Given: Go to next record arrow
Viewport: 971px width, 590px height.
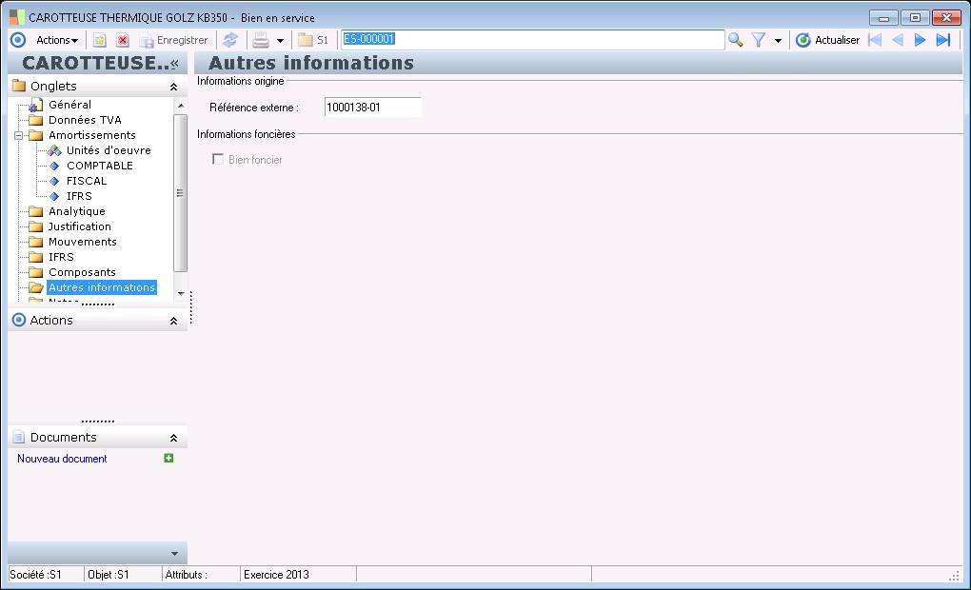Looking at the screenshot, I should point(921,40).
